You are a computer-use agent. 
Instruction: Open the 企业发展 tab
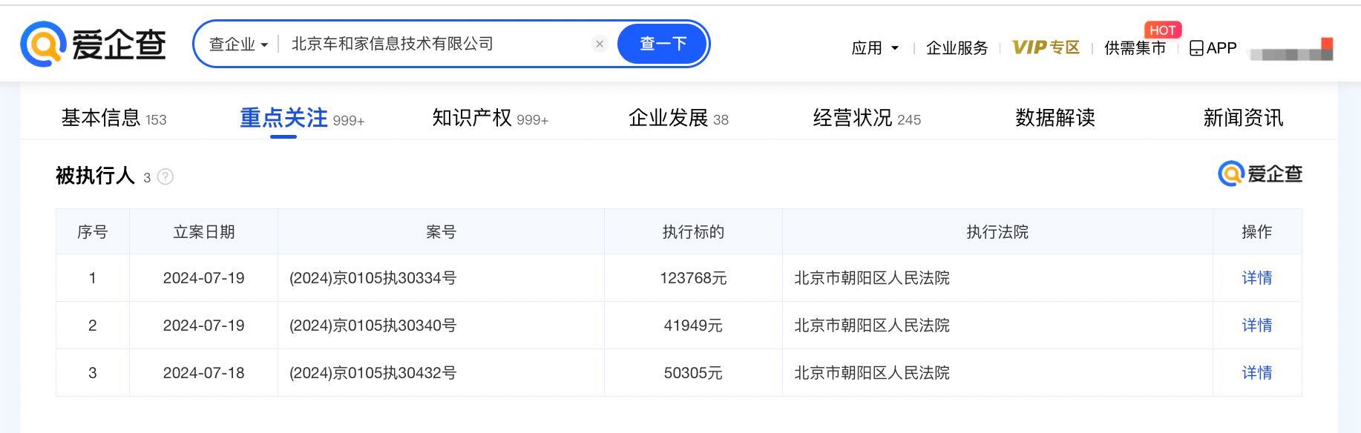pos(678,118)
